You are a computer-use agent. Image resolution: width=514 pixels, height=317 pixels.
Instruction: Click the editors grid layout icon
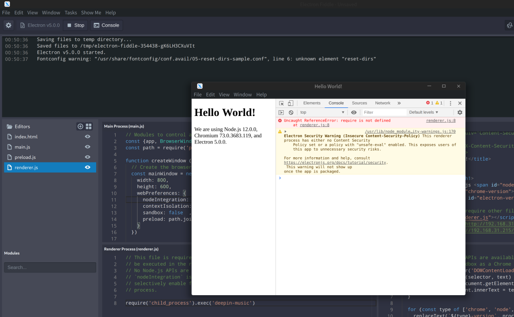(x=89, y=126)
